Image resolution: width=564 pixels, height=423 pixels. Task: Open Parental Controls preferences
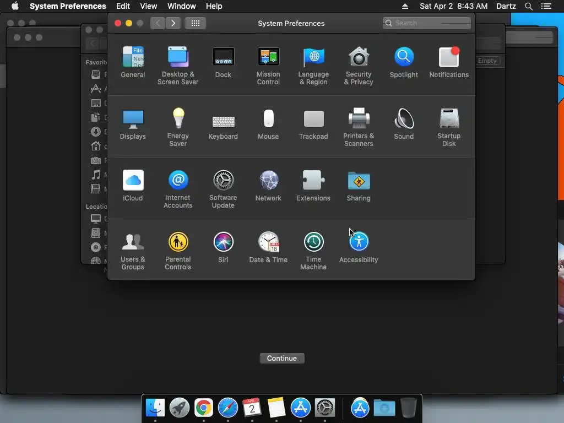pos(178,251)
